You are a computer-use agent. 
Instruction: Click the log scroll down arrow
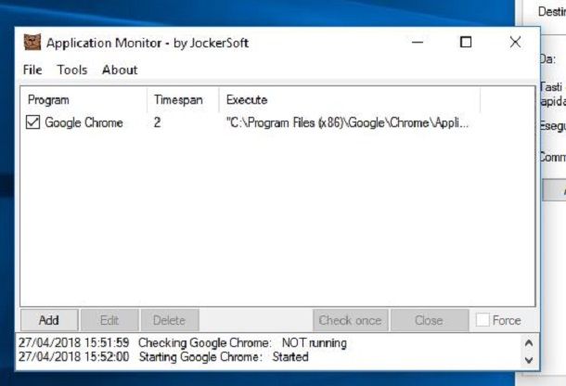pyautogui.click(x=529, y=360)
